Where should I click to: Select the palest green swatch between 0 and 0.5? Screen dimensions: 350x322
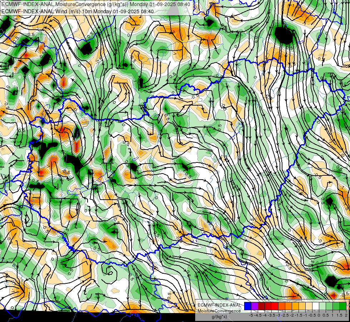[322, 306]
